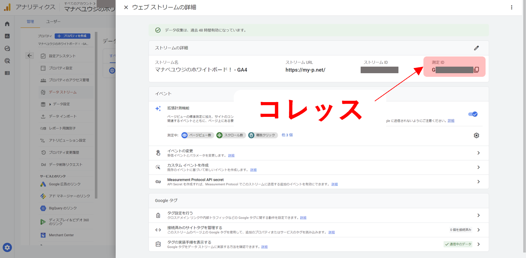This screenshot has width=526, height=258.
Task: Open データ インポート in the property menu
Action: 66,117
